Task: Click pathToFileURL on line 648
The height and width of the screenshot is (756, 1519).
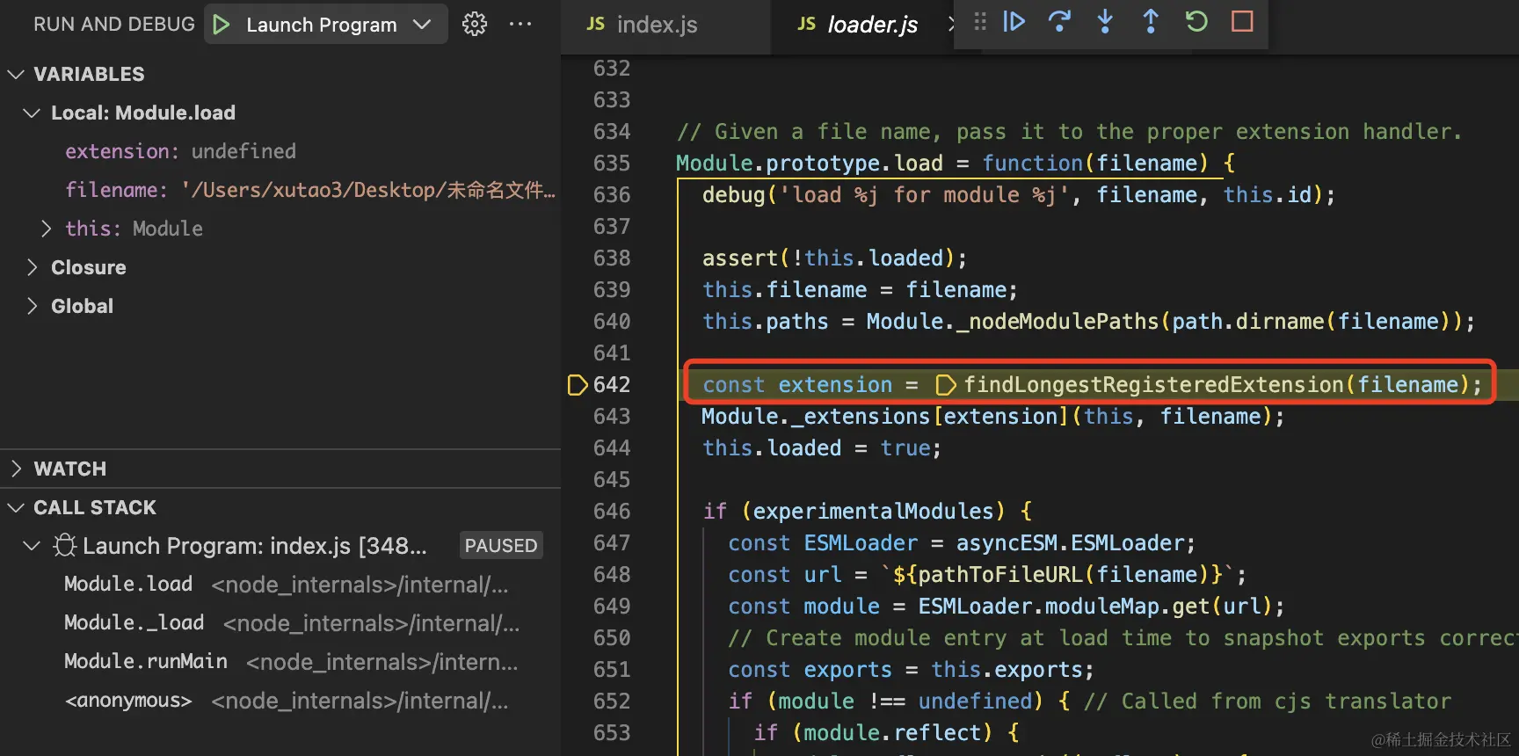Action: [1000, 575]
